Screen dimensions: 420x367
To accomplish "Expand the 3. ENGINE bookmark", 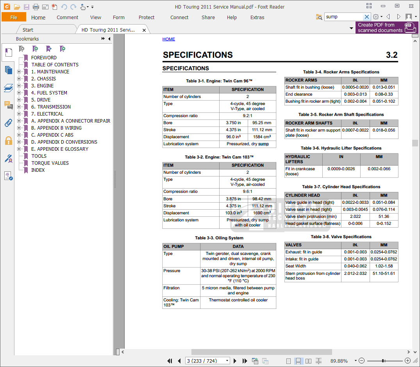I will 19,86.
